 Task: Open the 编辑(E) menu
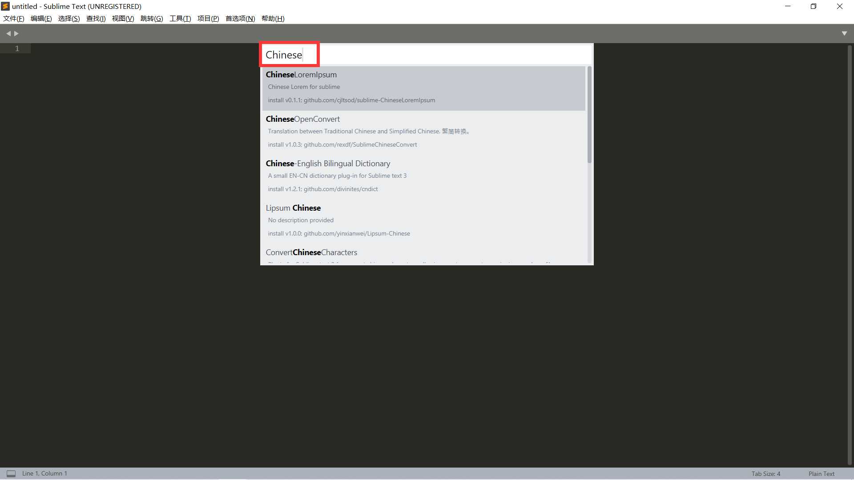point(41,18)
